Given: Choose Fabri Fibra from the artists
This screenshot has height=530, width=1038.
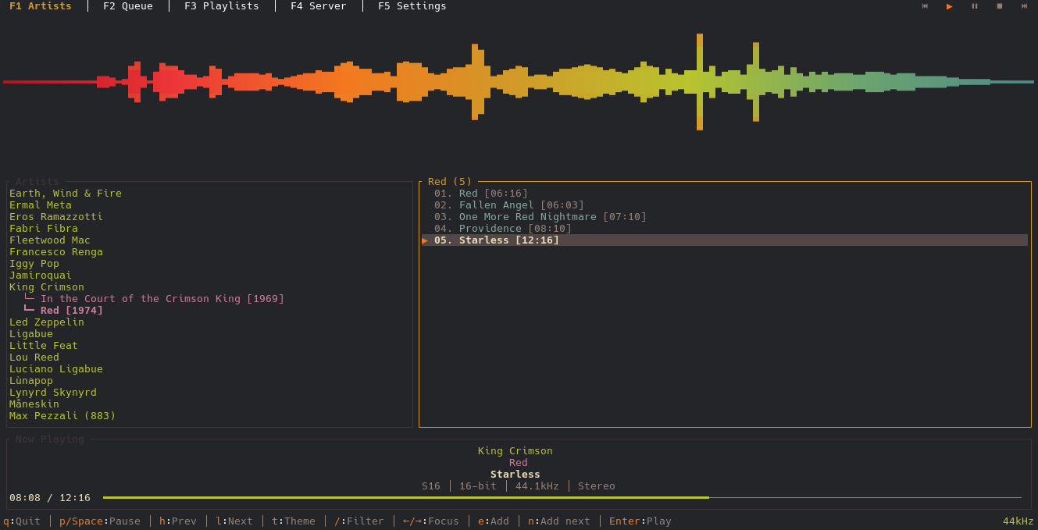Looking at the screenshot, I should point(44,229).
